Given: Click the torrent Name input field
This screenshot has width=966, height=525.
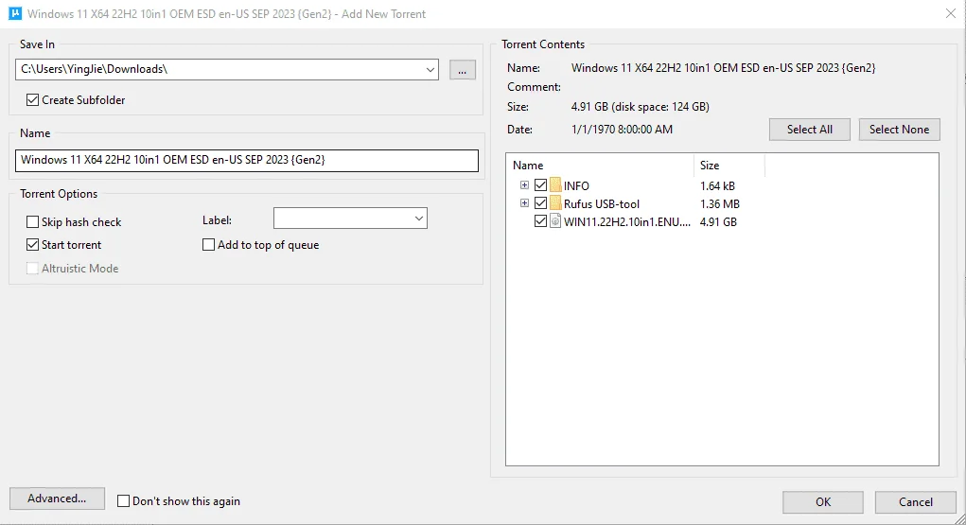Looking at the screenshot, I should (246, 160).
